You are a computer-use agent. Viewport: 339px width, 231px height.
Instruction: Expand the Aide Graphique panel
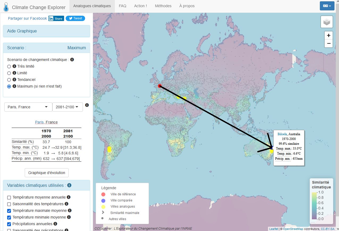(47, 31)
